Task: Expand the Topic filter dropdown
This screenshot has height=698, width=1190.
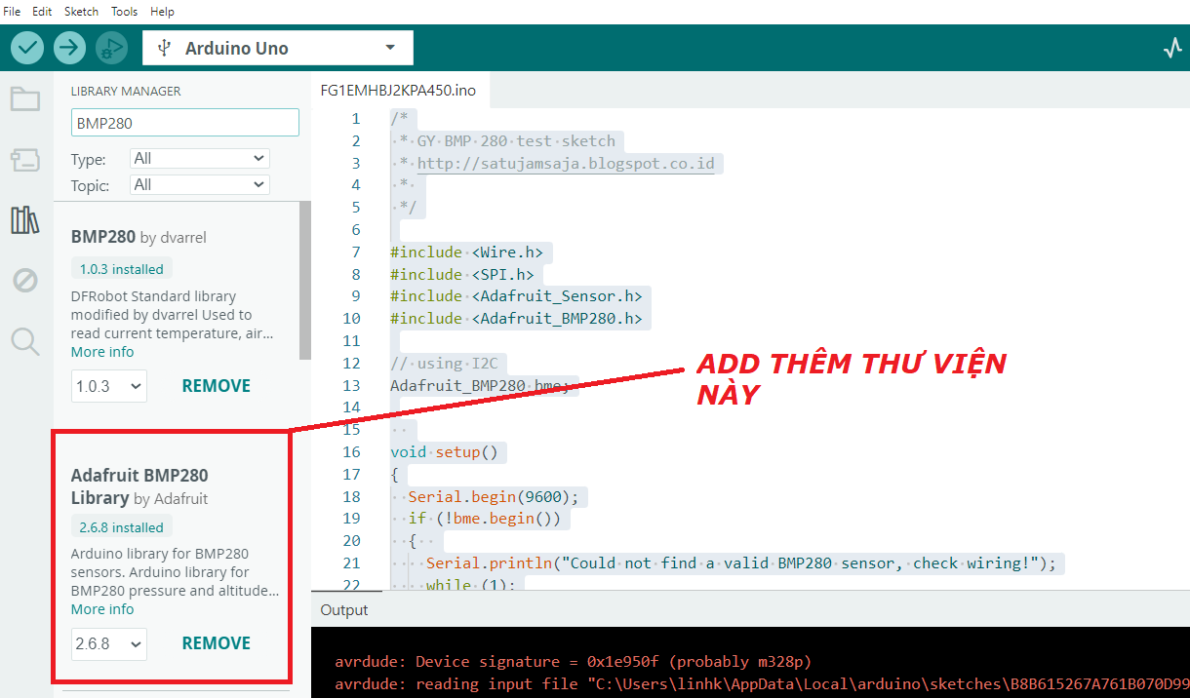Action: pos(199,184)
